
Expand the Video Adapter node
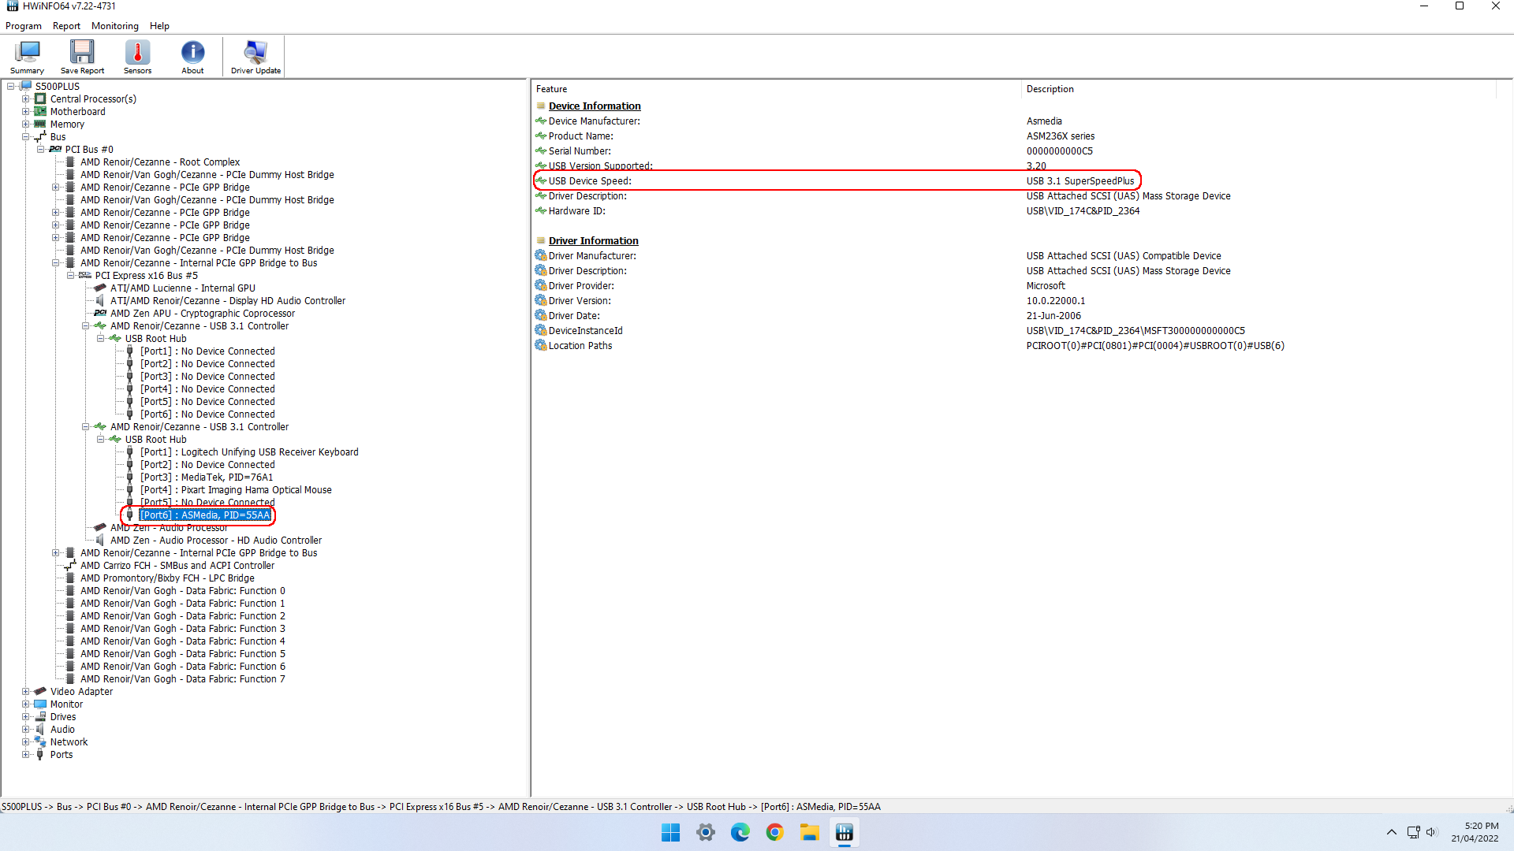coord(26,692)
